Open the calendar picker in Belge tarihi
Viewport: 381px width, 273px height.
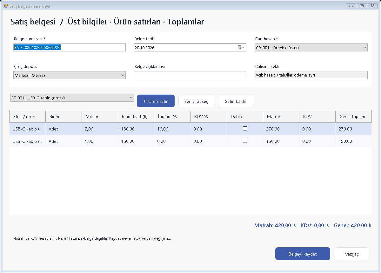241,48
